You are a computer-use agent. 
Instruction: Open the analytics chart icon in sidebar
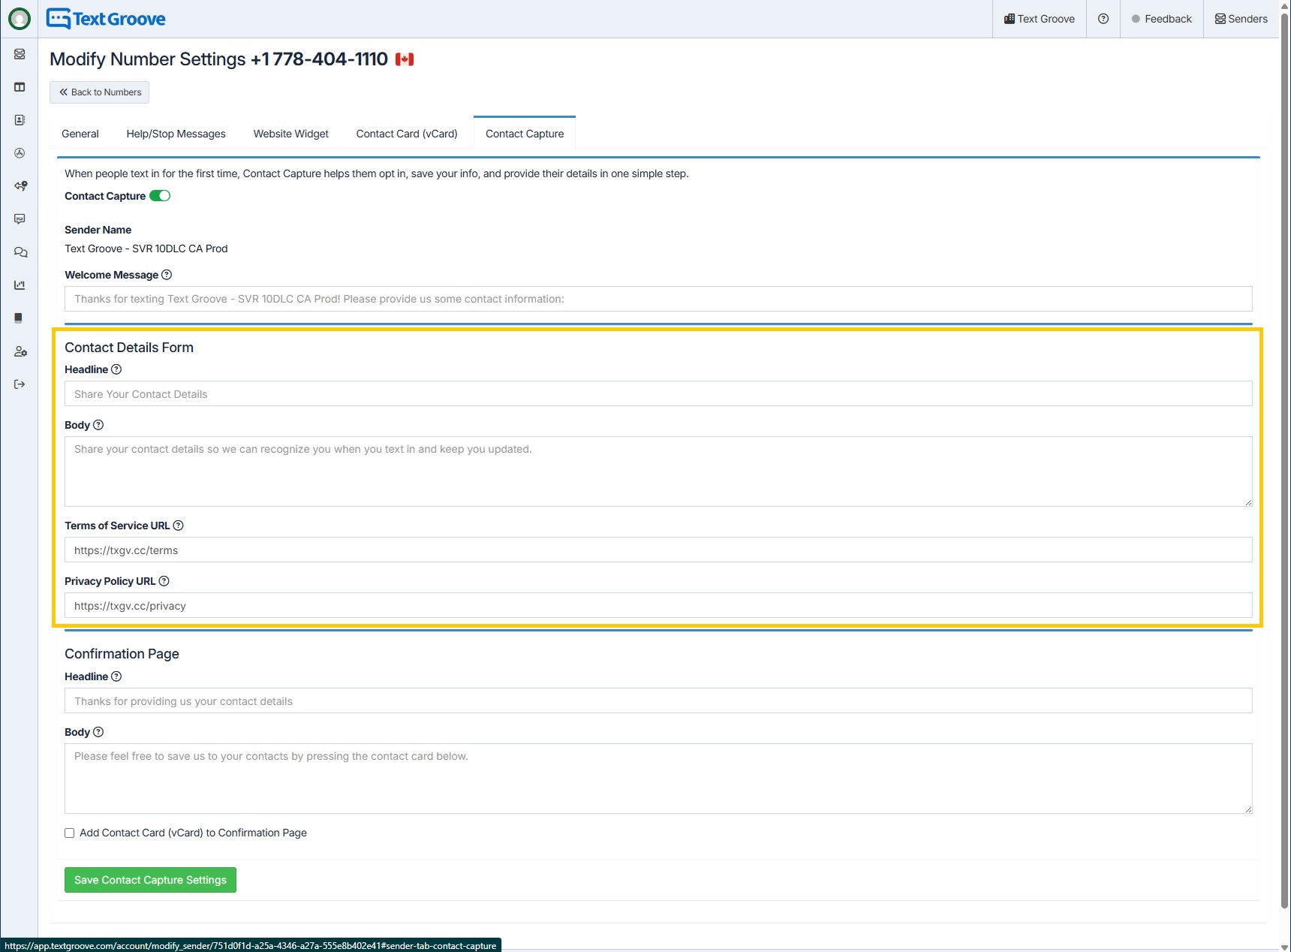coord(20,285)
